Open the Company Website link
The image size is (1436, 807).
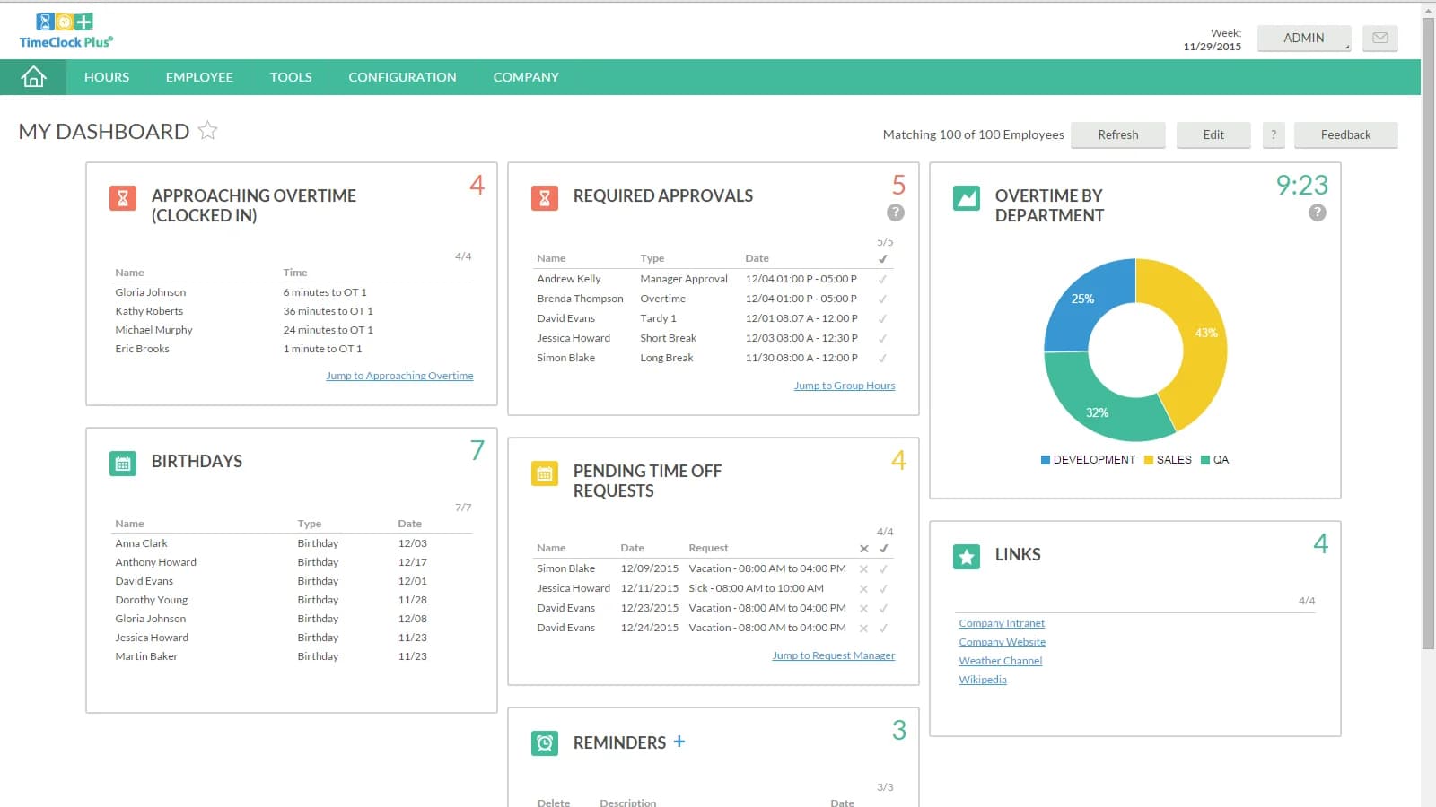tap(1003, 642)
